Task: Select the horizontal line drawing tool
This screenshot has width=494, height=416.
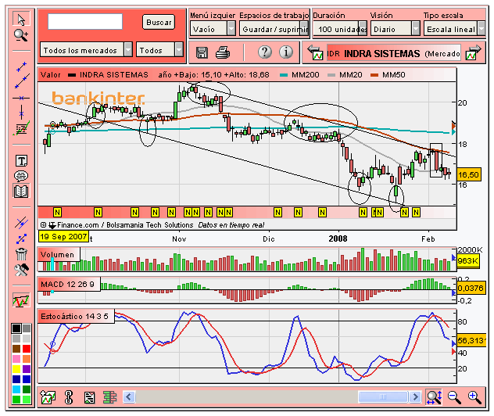Action: 21,98
